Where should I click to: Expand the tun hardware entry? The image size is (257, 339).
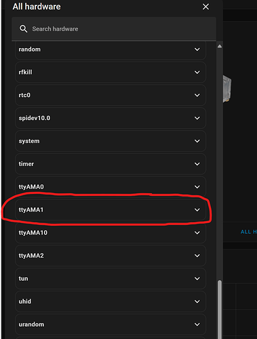111,279
